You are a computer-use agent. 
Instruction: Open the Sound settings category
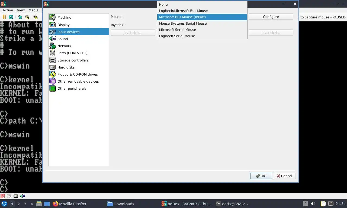[x=79, y=39]
